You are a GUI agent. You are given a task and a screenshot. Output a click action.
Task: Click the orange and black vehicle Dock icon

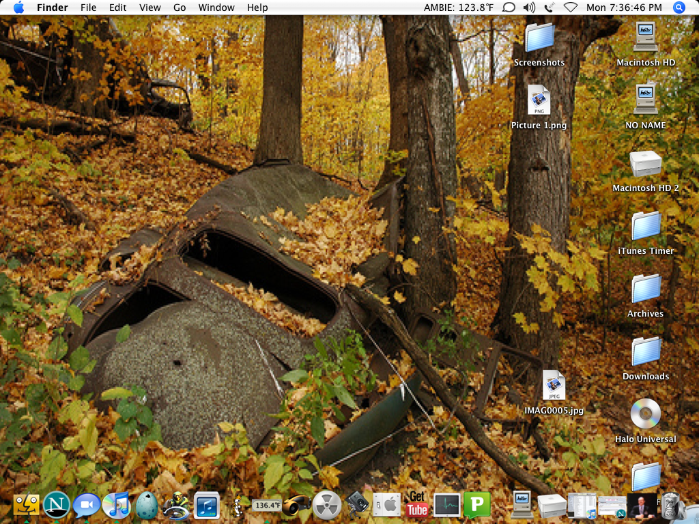[296, 506]
